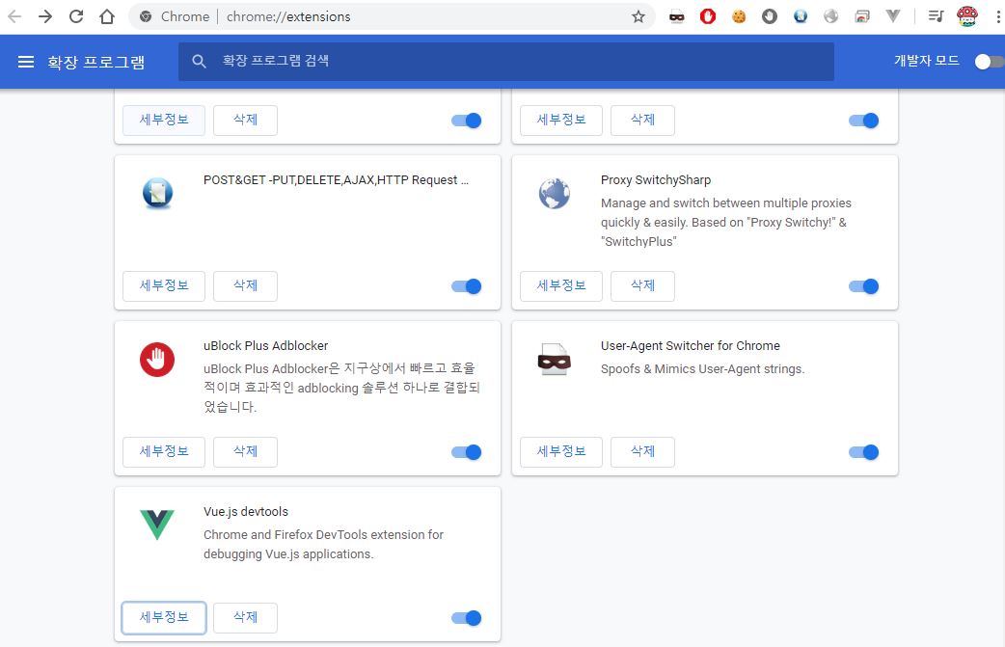This screenshot has width=1005, height=647.
Task: Toggle the top-left partially visible extension switch
Action: [x=466, y=121]
